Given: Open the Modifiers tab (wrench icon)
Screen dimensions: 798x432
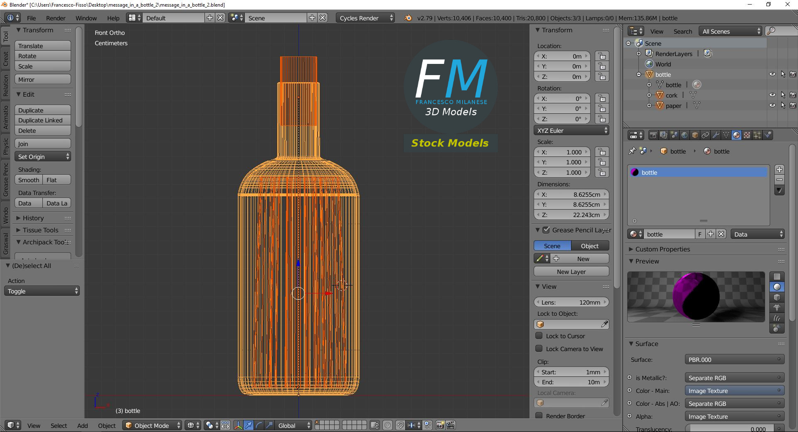Looking at the screenshot, I should tap(716, 135).
